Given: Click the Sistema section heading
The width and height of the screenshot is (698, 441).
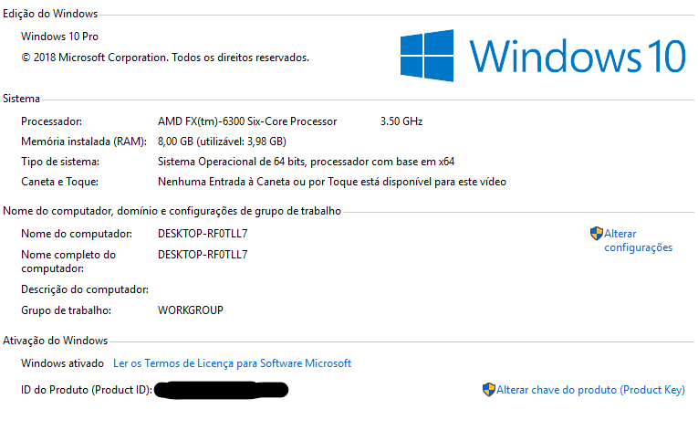Looking at the screenshot, I should click(x=21, y=99).
